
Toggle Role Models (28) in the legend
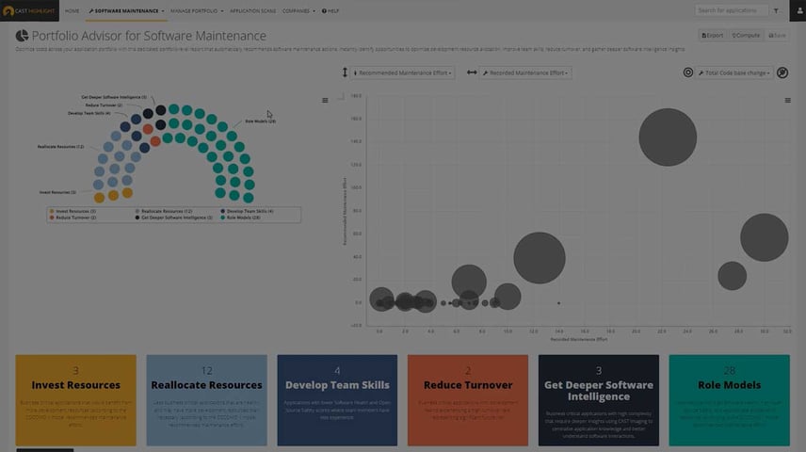point(240,218)
